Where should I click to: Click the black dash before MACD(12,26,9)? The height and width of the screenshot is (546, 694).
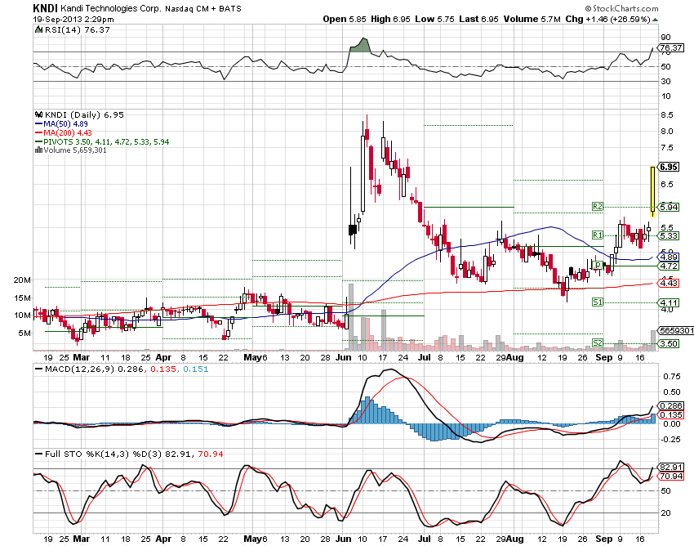click(x=38, y=369)
